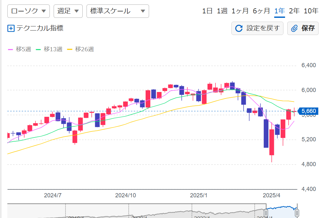
Task: Click the 2025/1 date axis label
Action: pyautogui.click(x=199, y=195)
